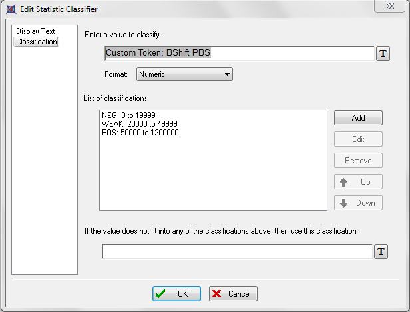Click the Cancel button
This screenshot has height=312, width=410.
[x=233, y=293]
